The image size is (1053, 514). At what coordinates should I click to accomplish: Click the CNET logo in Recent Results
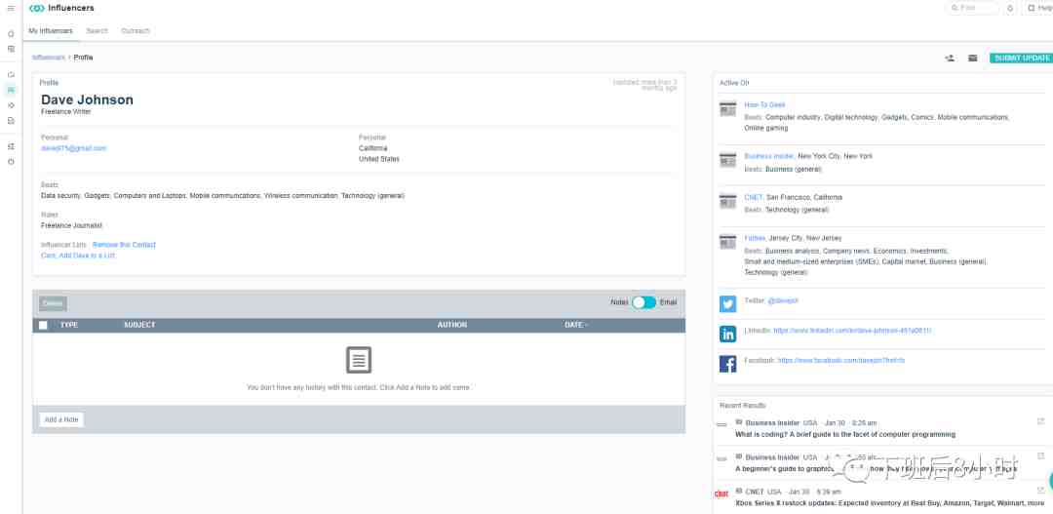click(721, 494)
